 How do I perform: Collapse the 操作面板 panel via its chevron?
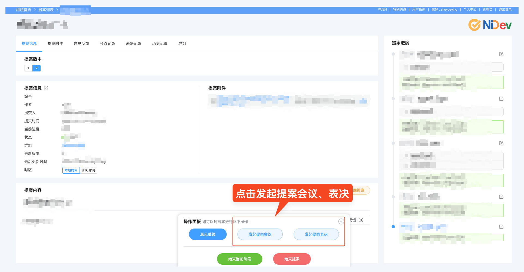coord(341,222)
